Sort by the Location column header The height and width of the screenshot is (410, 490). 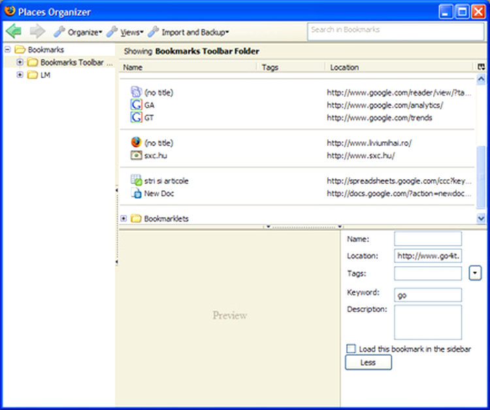399,67
